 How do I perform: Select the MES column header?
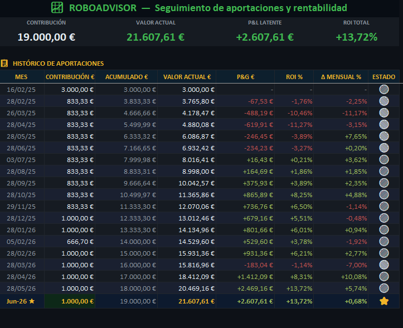pyautogui.click(x=21, y=77)
